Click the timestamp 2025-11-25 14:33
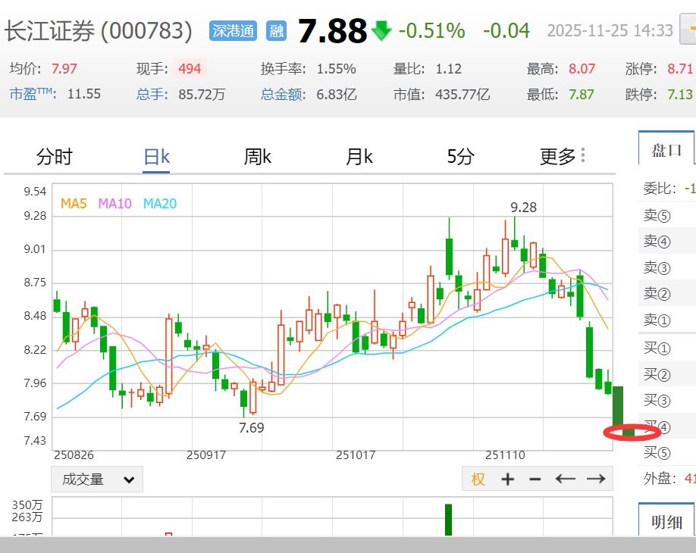The image size is (696, 553). 610,30
